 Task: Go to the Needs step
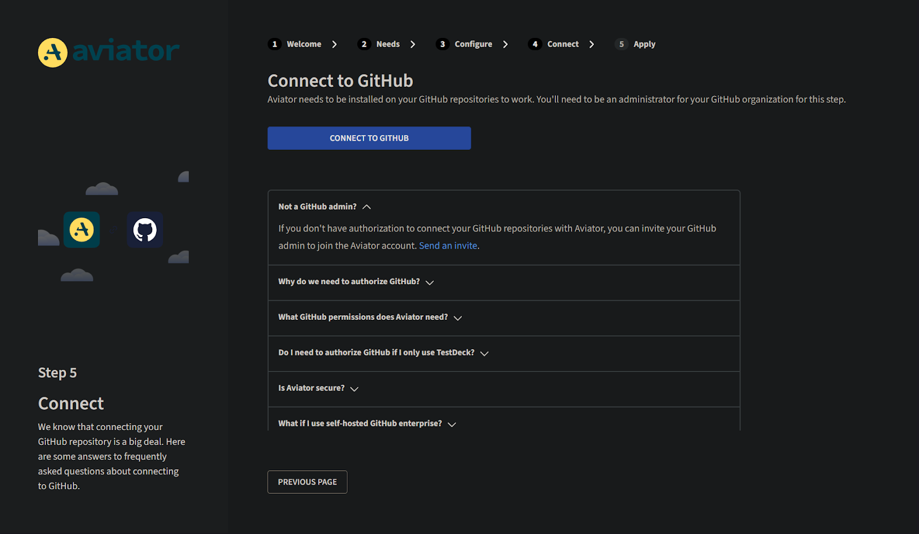pos(388,44)
